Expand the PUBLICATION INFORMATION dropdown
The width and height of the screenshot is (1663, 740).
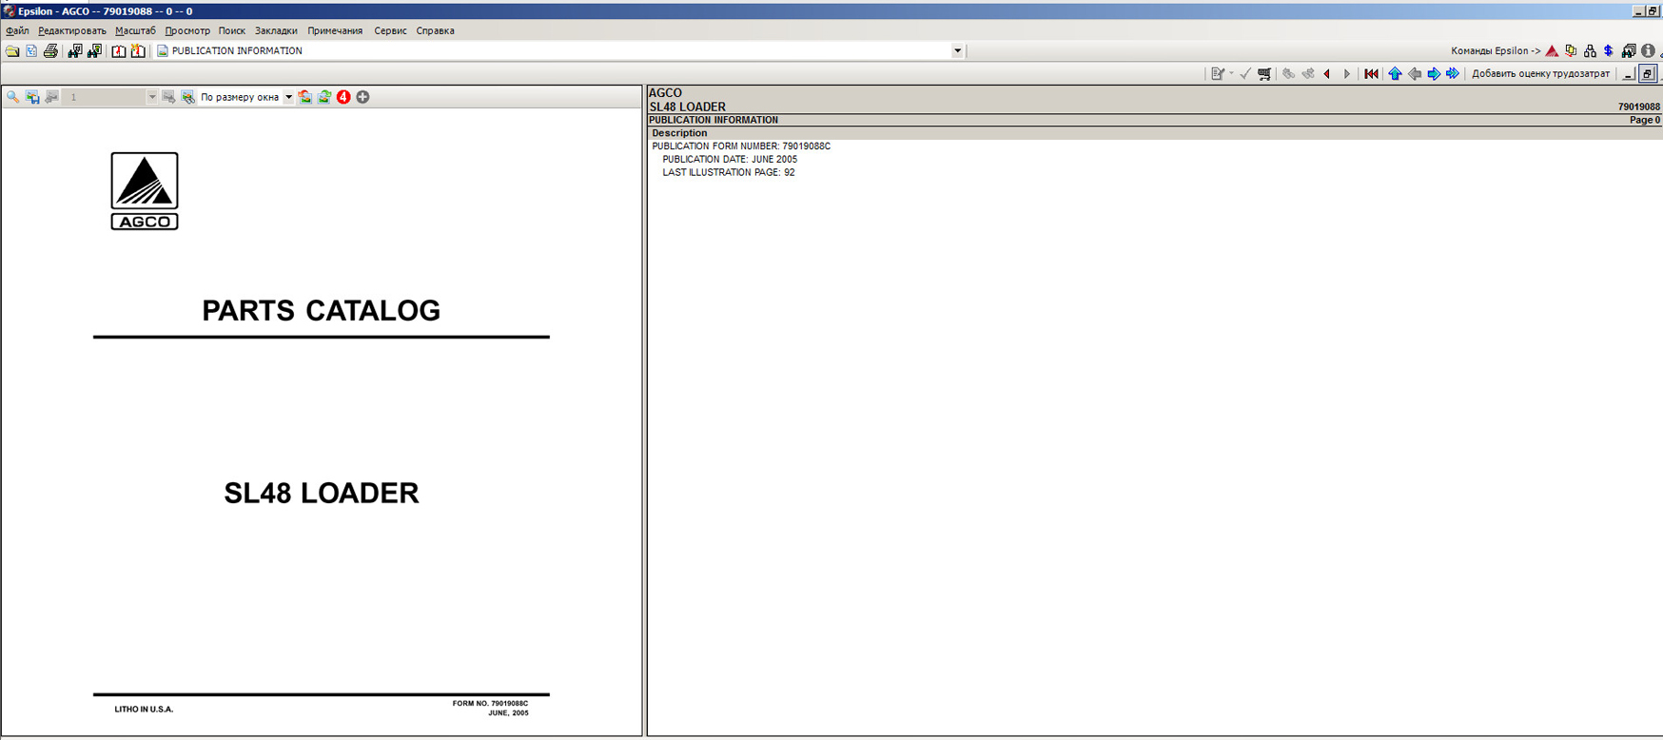pyautogui.click(x=957, y=51)
